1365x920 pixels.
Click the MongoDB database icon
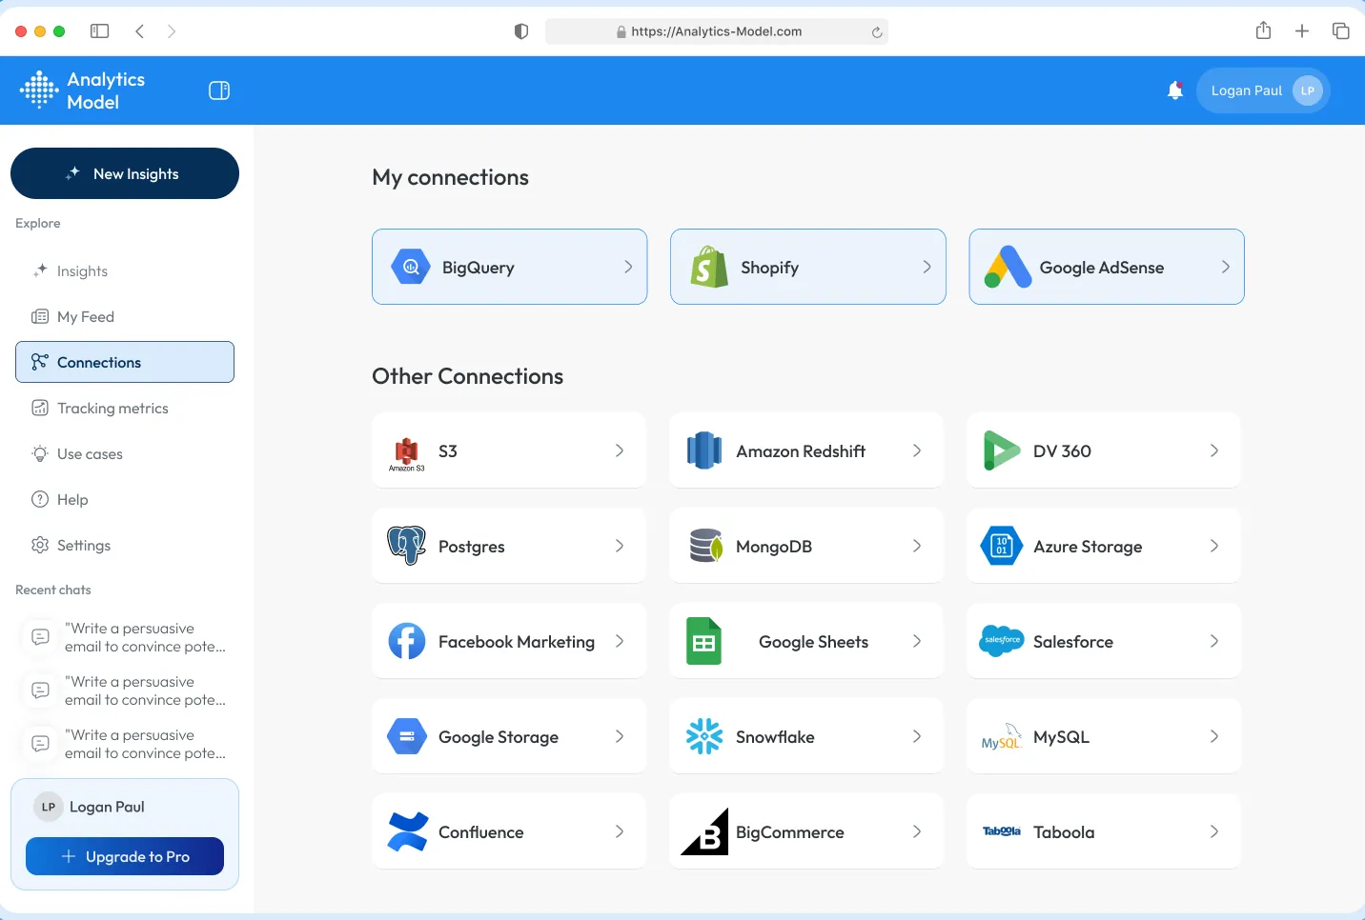(706, 546)
